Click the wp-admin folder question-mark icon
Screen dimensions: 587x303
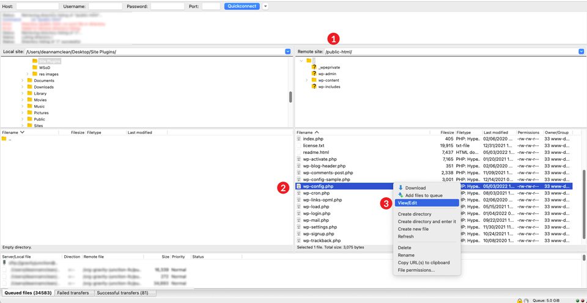(314, 73)
